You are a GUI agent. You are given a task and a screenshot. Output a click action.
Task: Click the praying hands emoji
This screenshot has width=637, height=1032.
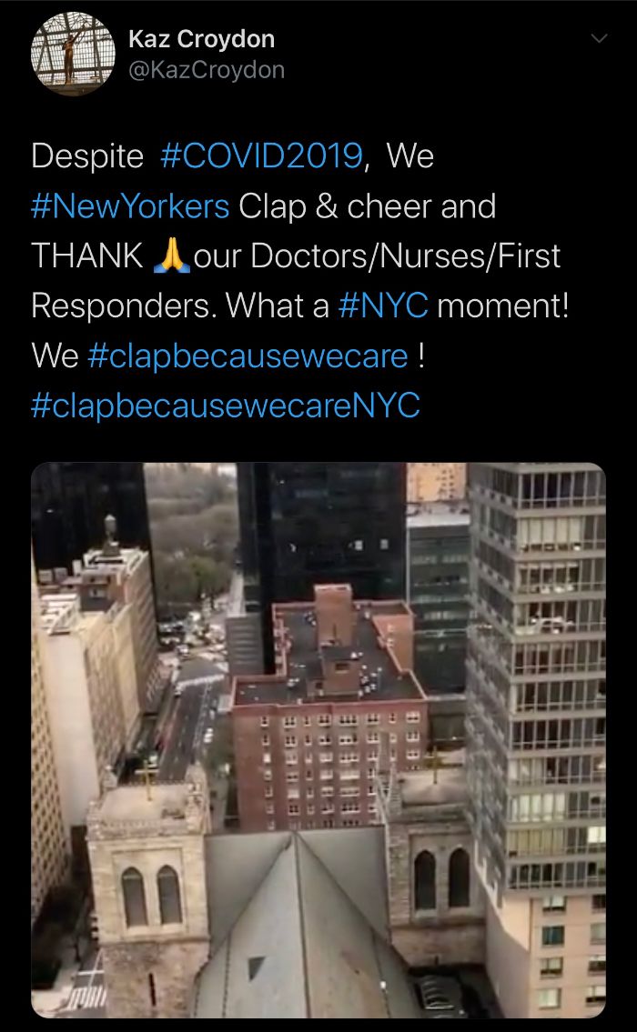tap(171, 255)
